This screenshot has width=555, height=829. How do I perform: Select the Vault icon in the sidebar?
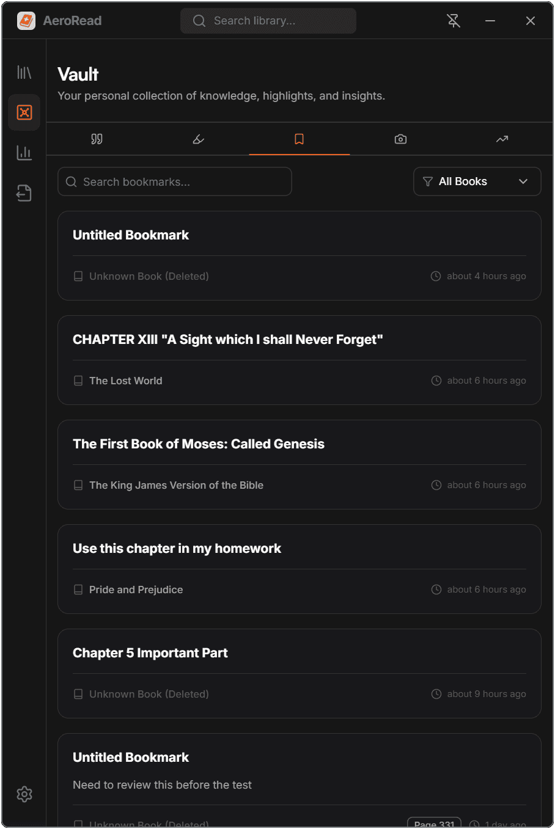pyautogui.click(x=24, y=112)
